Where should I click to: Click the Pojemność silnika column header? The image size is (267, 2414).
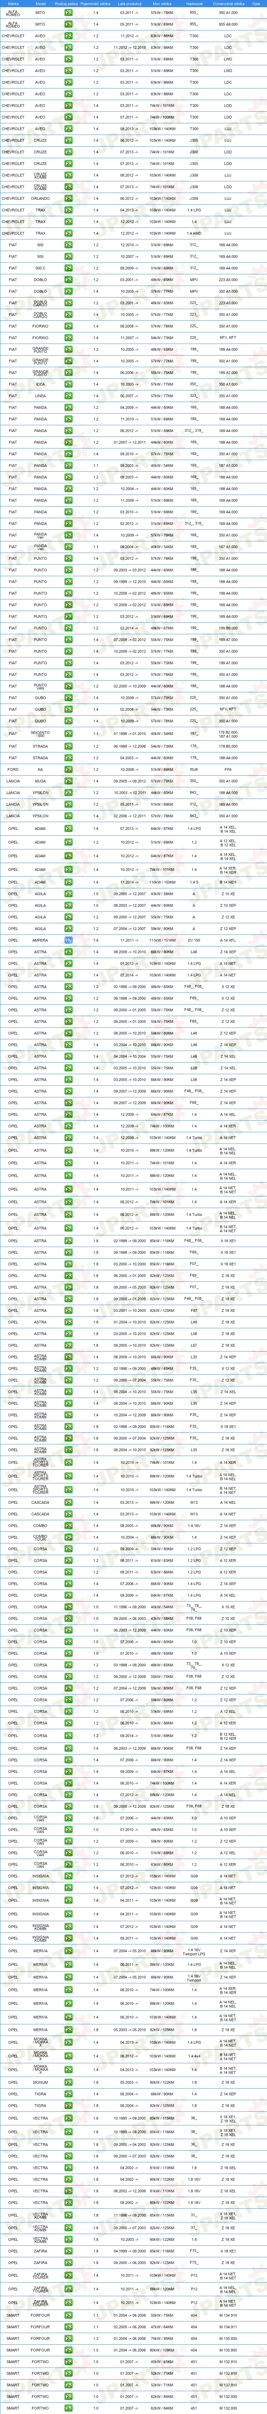tap(96, 4)
